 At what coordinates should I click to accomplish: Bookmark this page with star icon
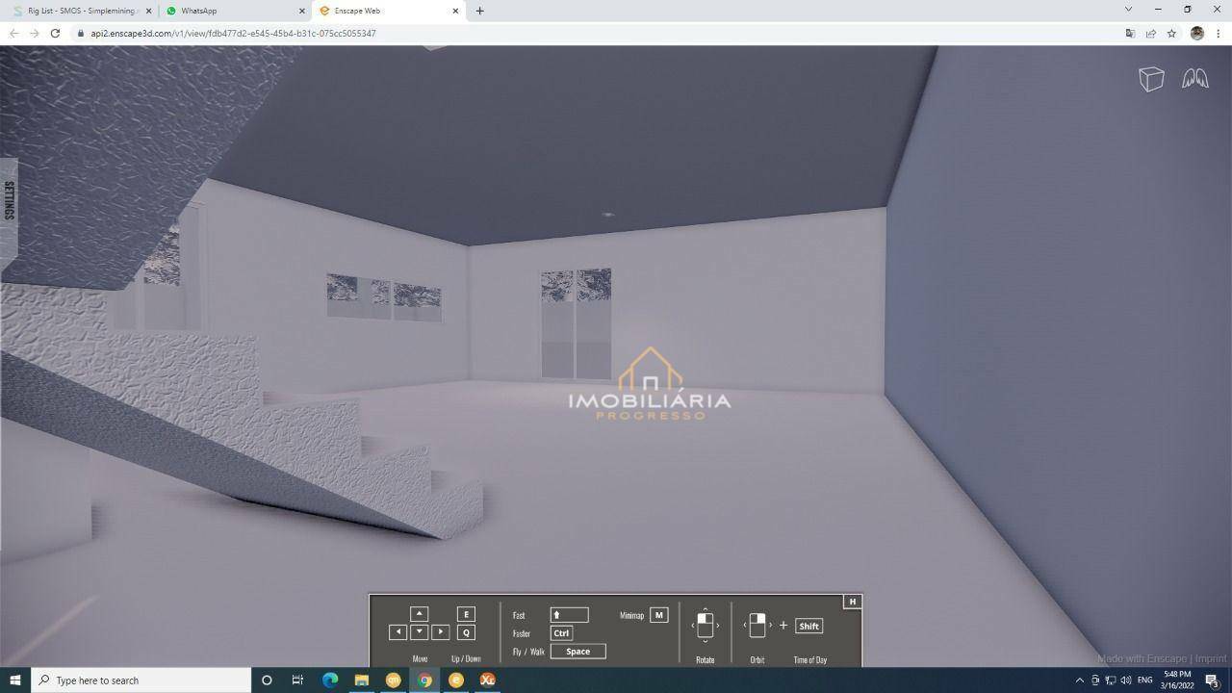[1171, 33]
